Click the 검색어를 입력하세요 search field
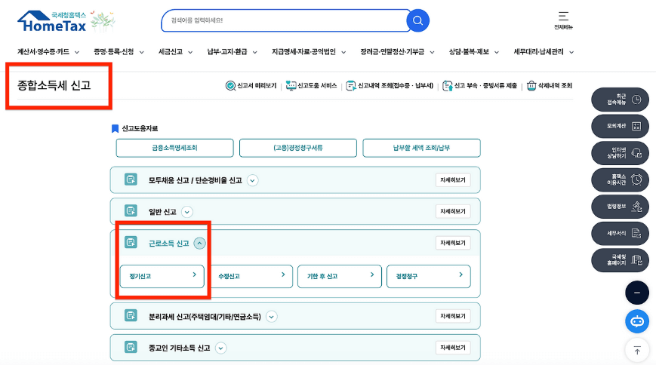Image resolution: width=656 pixels, height=365 pixels. click(x=285, y=20)
